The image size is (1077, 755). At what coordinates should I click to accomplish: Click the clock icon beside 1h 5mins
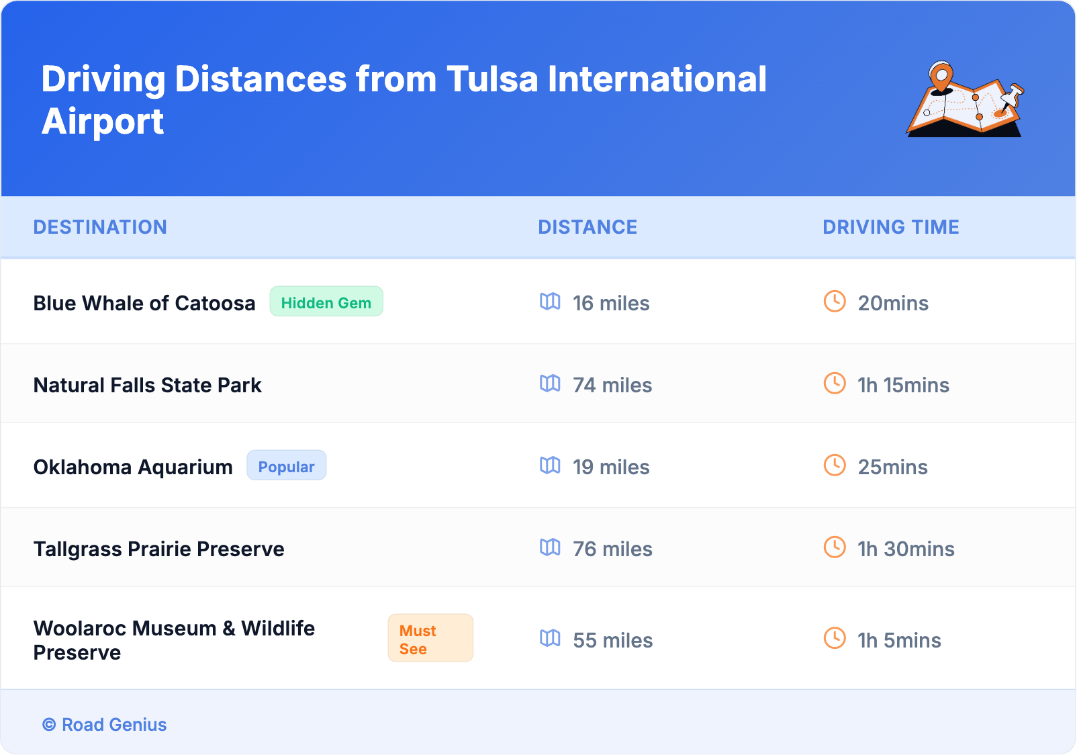(x=835, y=639)
